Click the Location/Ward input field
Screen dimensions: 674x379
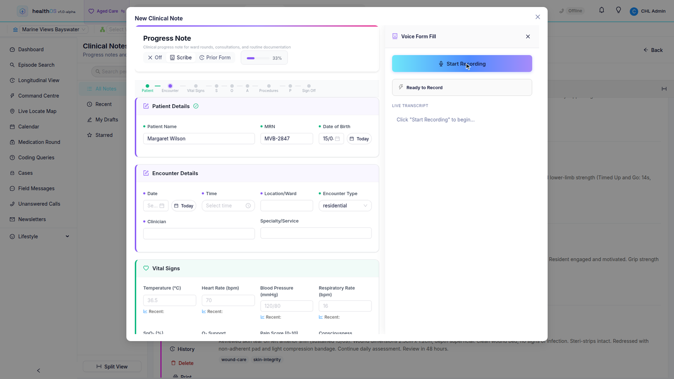click(286, 206)
